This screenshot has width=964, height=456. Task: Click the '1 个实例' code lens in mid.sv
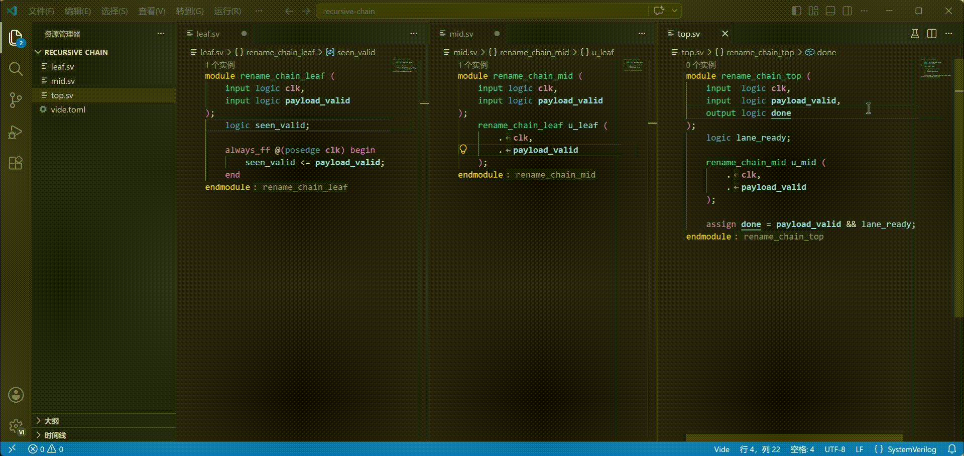[473, 65]
